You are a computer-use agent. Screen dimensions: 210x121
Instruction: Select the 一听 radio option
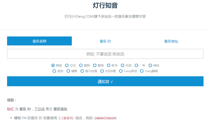coord(136,65)
